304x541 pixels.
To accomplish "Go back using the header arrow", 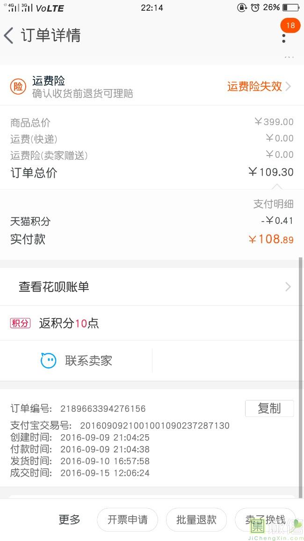I will click(9, 36).
